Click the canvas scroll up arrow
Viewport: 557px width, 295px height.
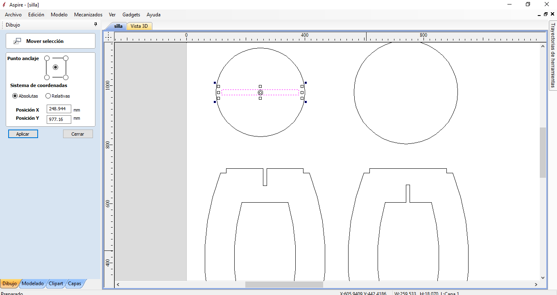click(543, 46)
